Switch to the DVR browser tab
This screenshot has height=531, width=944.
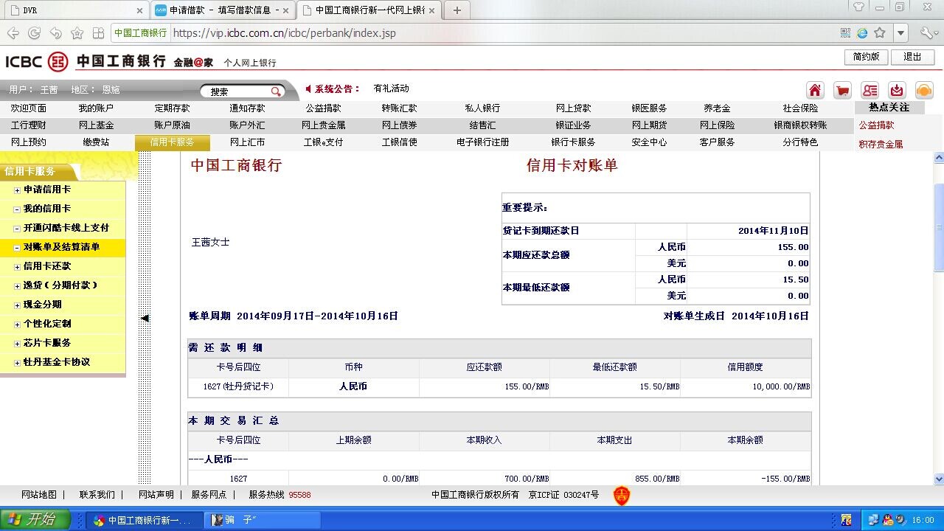74,10
